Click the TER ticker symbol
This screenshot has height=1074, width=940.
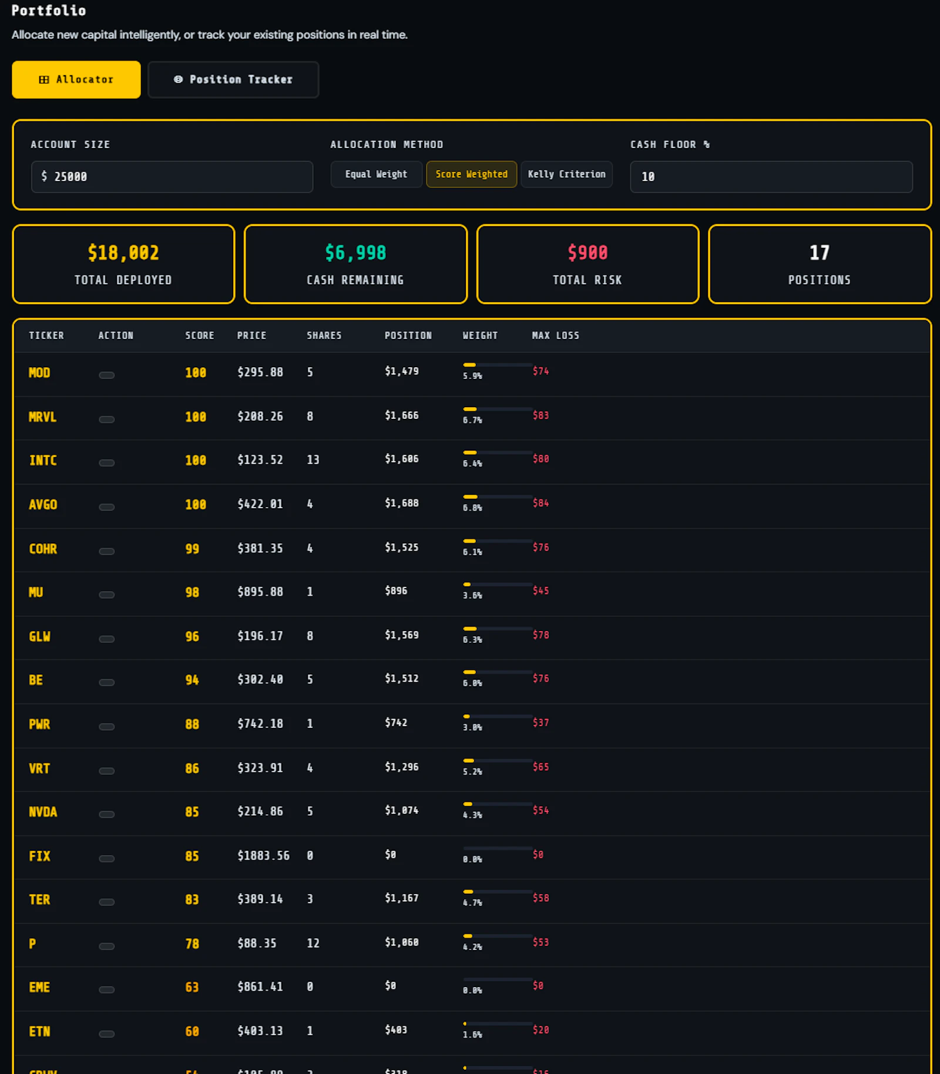(39, 900)
